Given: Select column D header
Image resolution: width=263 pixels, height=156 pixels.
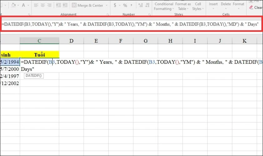Looking at the screenshot, I should point(71,41).
